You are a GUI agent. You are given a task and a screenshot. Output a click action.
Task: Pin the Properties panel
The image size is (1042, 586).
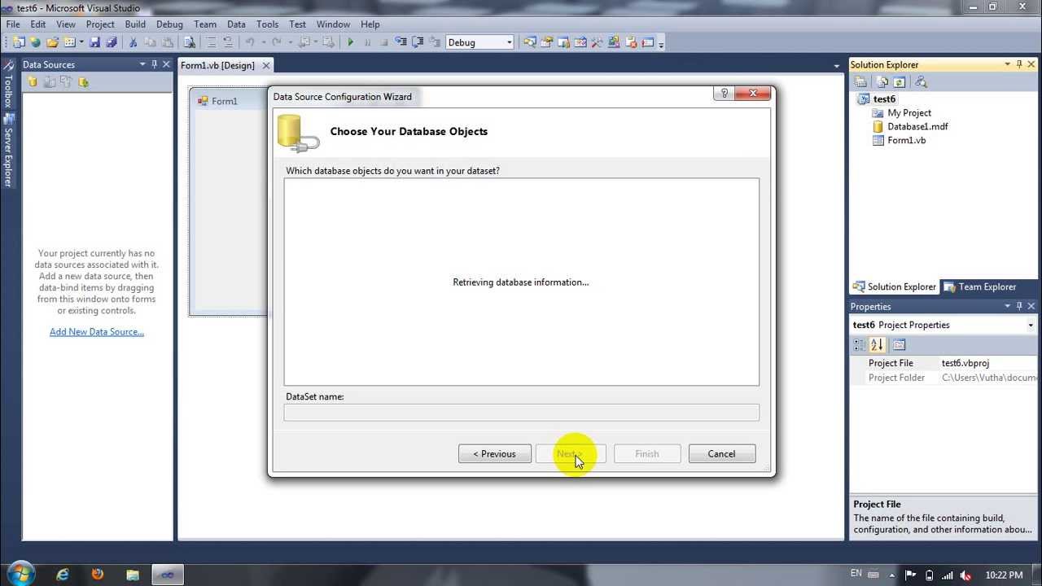coord(1019,306)
